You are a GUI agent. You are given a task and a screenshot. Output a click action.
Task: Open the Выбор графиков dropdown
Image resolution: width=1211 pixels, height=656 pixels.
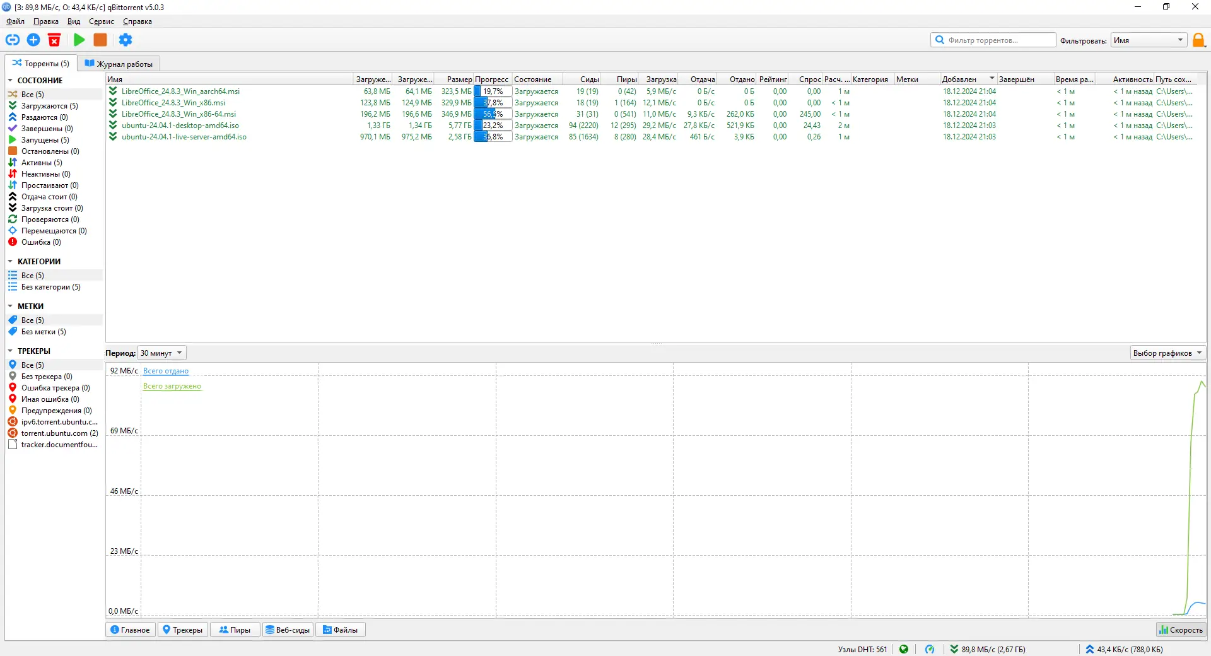click(x=1167, y=353)
